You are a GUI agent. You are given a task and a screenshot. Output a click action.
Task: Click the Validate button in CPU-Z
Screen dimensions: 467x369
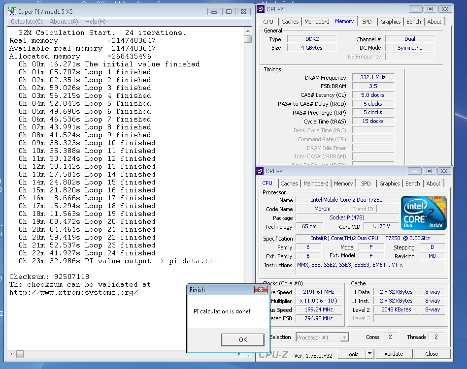(394, 354)
